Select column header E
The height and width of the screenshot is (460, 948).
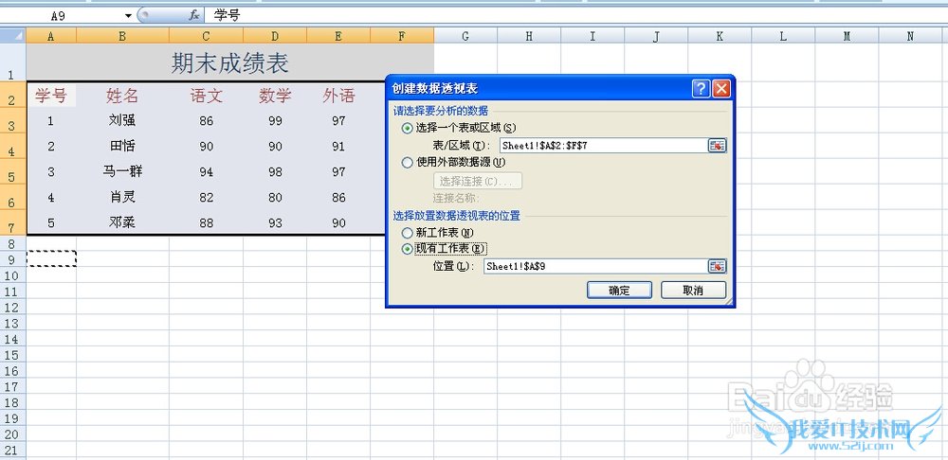point(338,36)
